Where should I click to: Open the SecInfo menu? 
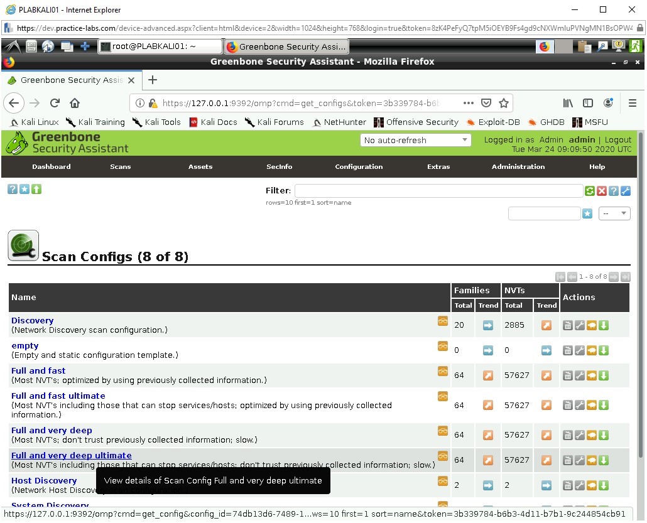click(279, 167)
